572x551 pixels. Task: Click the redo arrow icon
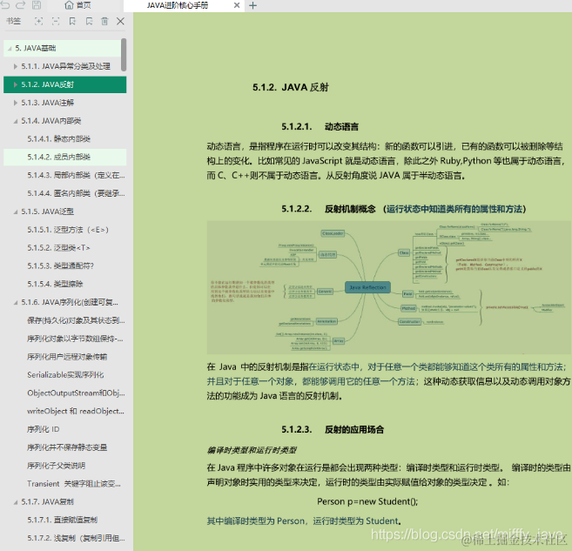(21, 4)
